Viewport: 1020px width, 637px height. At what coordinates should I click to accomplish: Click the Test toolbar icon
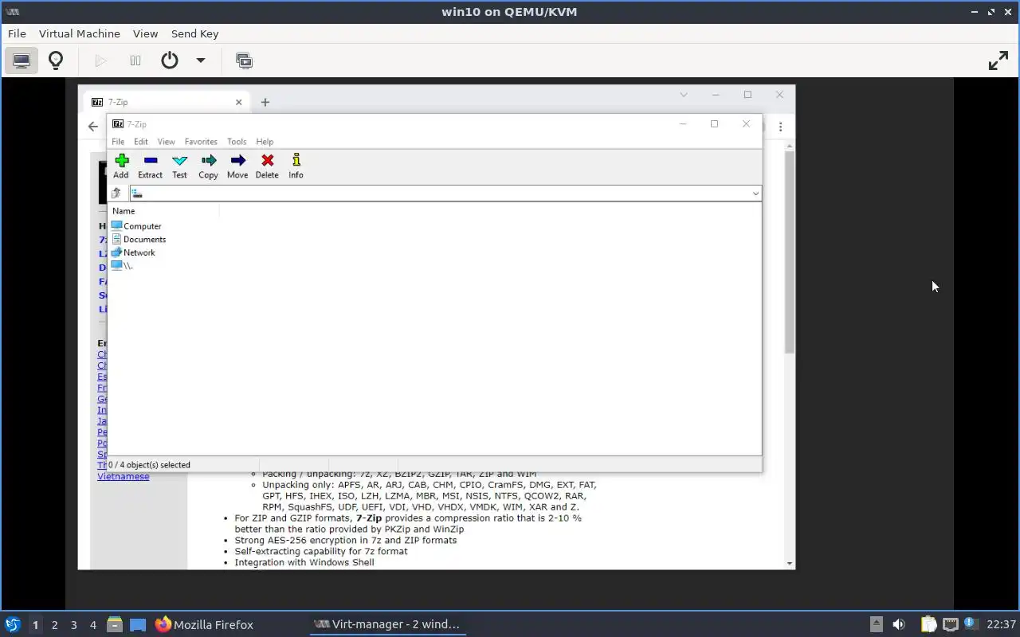[x=179, y=166]
